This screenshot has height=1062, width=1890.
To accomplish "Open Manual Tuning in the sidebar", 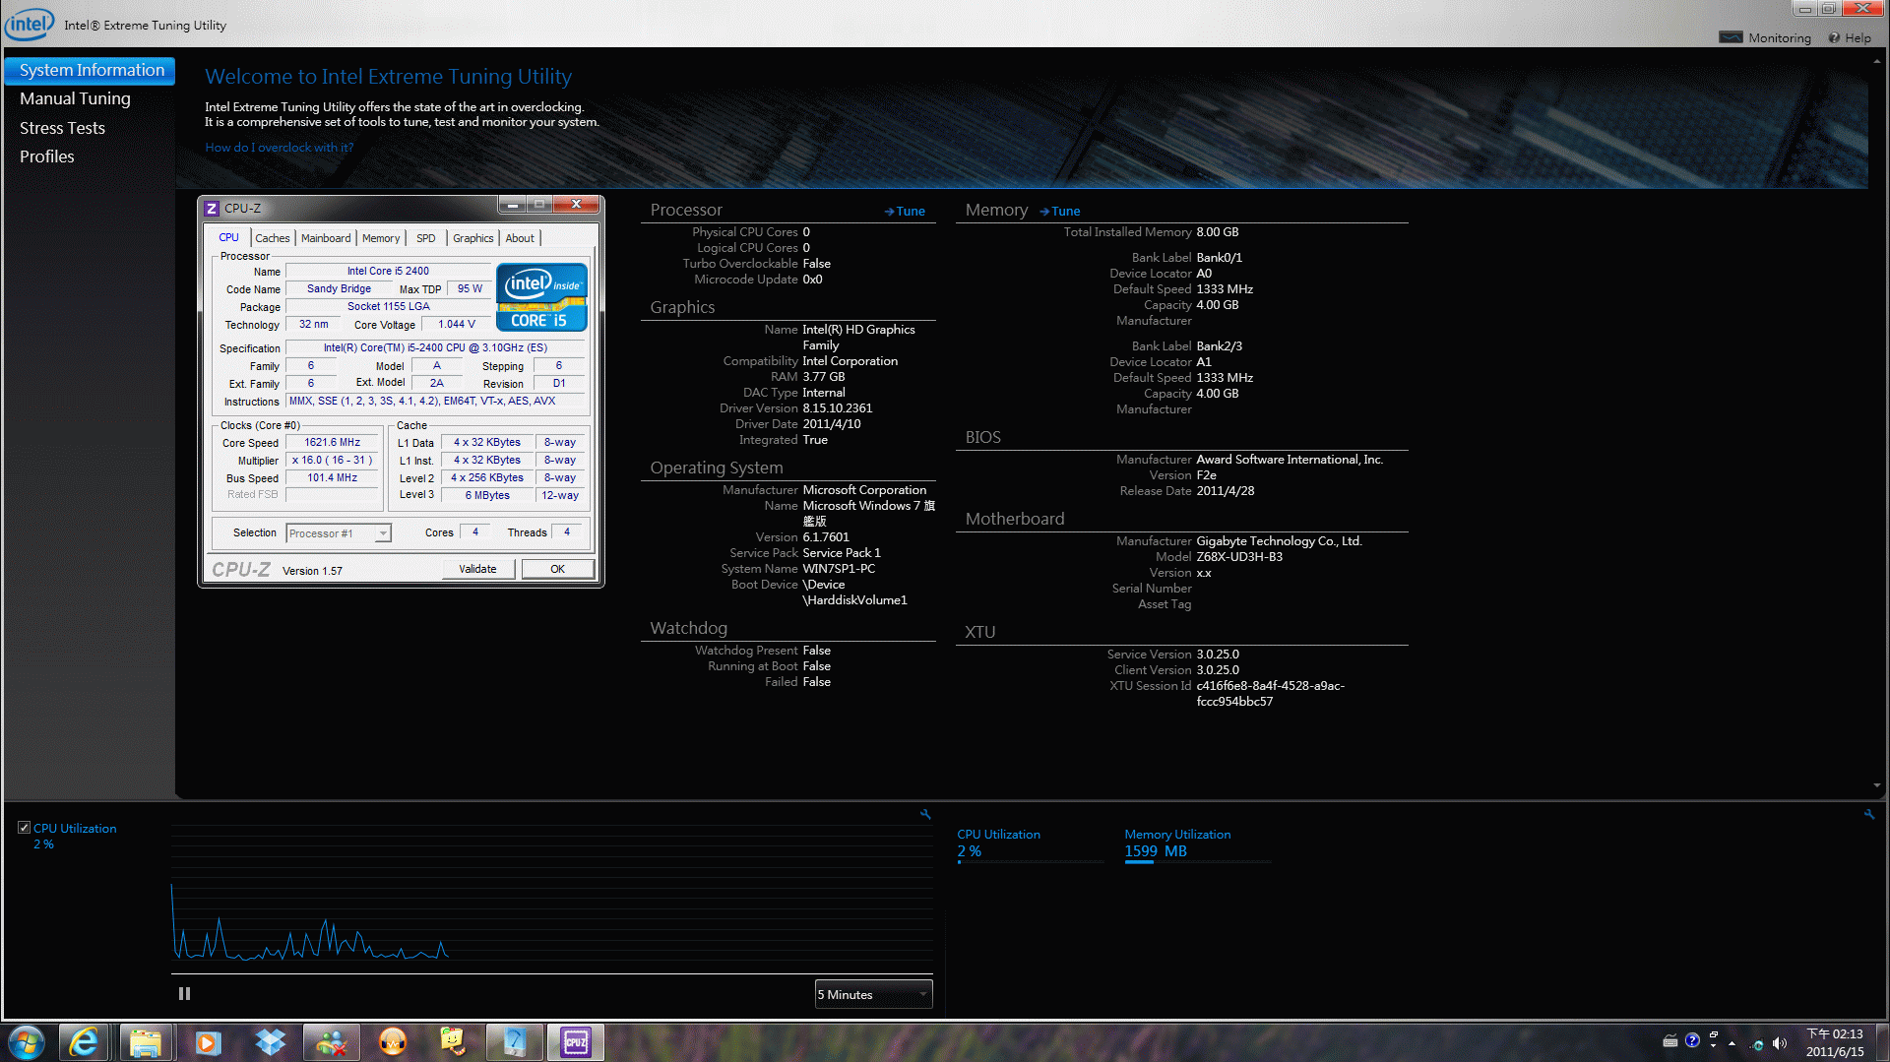I will (x=75, y=98).
